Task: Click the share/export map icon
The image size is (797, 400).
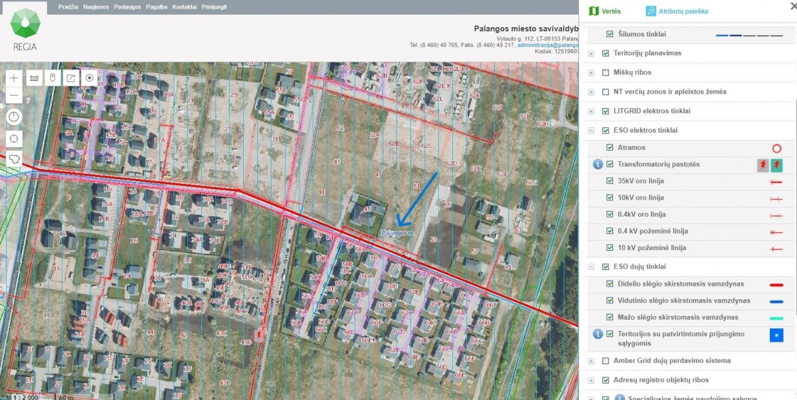Action: (x=70, y=78)
